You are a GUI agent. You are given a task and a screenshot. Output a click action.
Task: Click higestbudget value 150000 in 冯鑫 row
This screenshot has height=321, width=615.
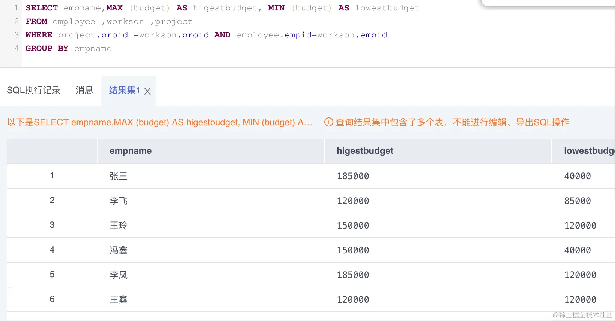353,250
